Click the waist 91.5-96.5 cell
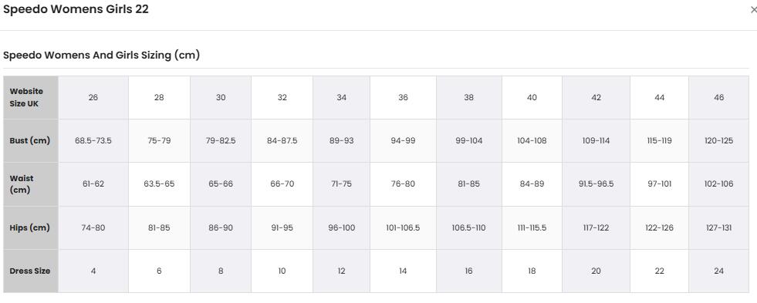Image resolution: width=757 pixels, height=303 pixels. coord(596,184)
